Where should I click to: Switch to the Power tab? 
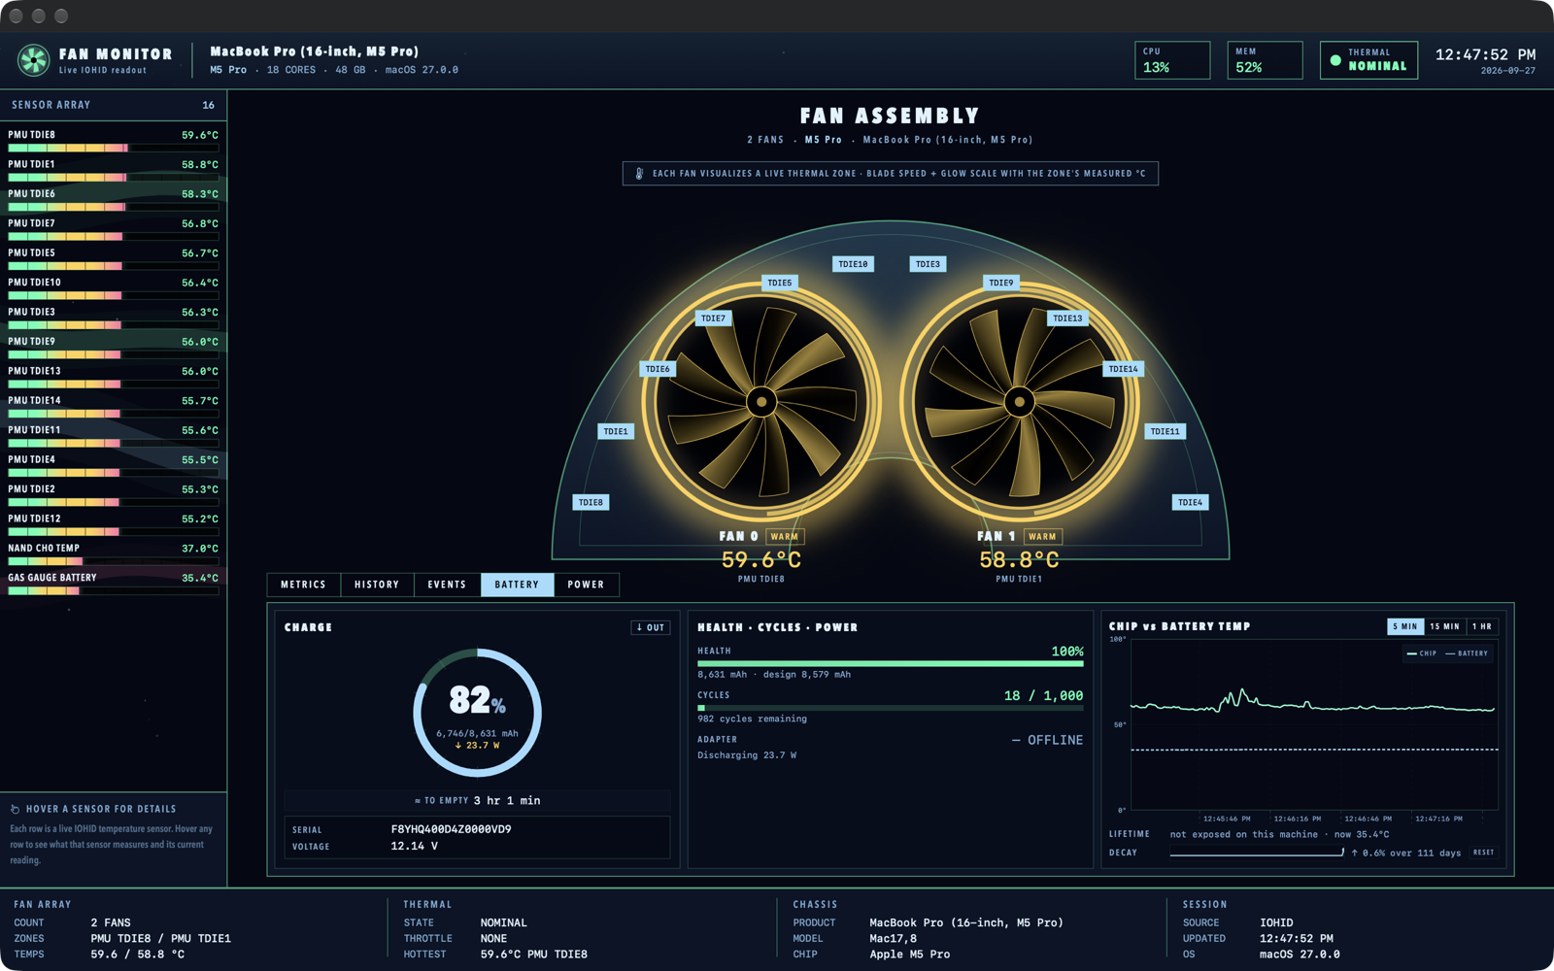[x=586, y=585]
